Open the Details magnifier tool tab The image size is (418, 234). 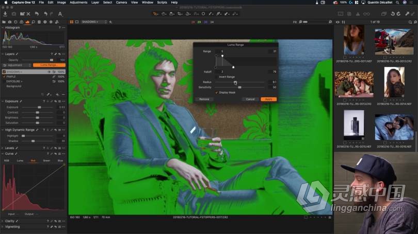pyautogui.click(x=33, y=22)
